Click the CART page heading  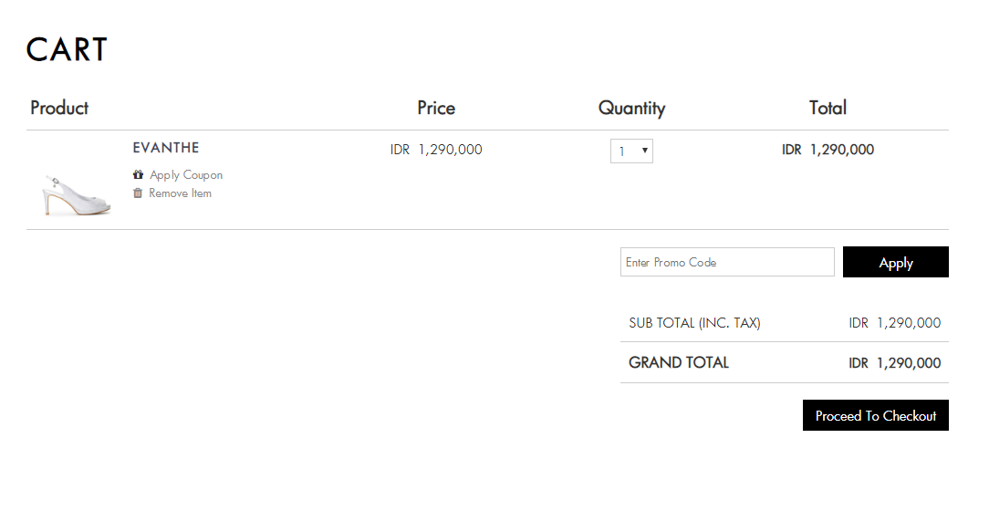[x=67, y=49]
